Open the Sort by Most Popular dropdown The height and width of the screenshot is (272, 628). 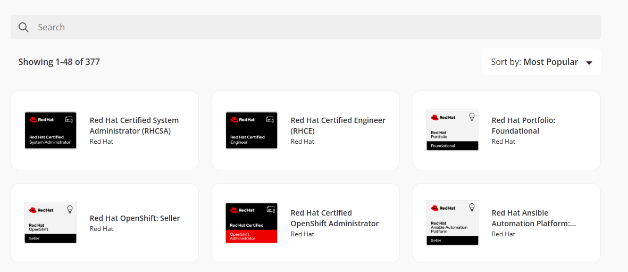pos(541,62)
